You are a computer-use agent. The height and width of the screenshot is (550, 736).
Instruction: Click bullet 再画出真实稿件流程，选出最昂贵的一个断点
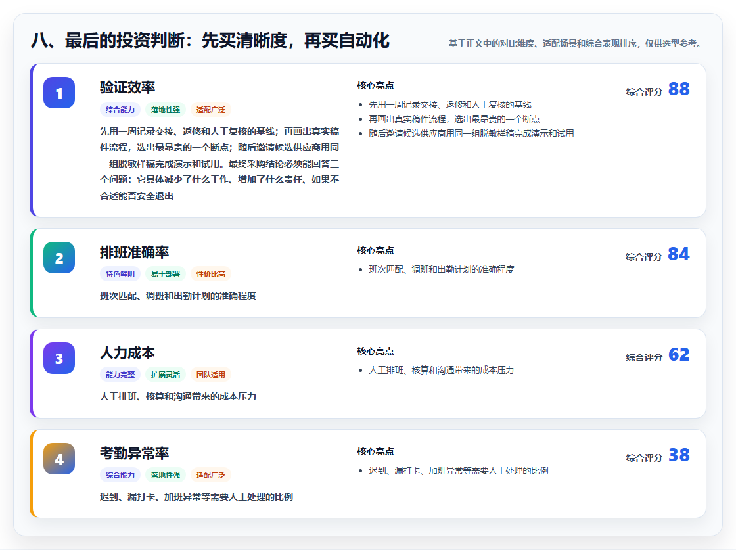pyautogui.click(x=454, y=119)
